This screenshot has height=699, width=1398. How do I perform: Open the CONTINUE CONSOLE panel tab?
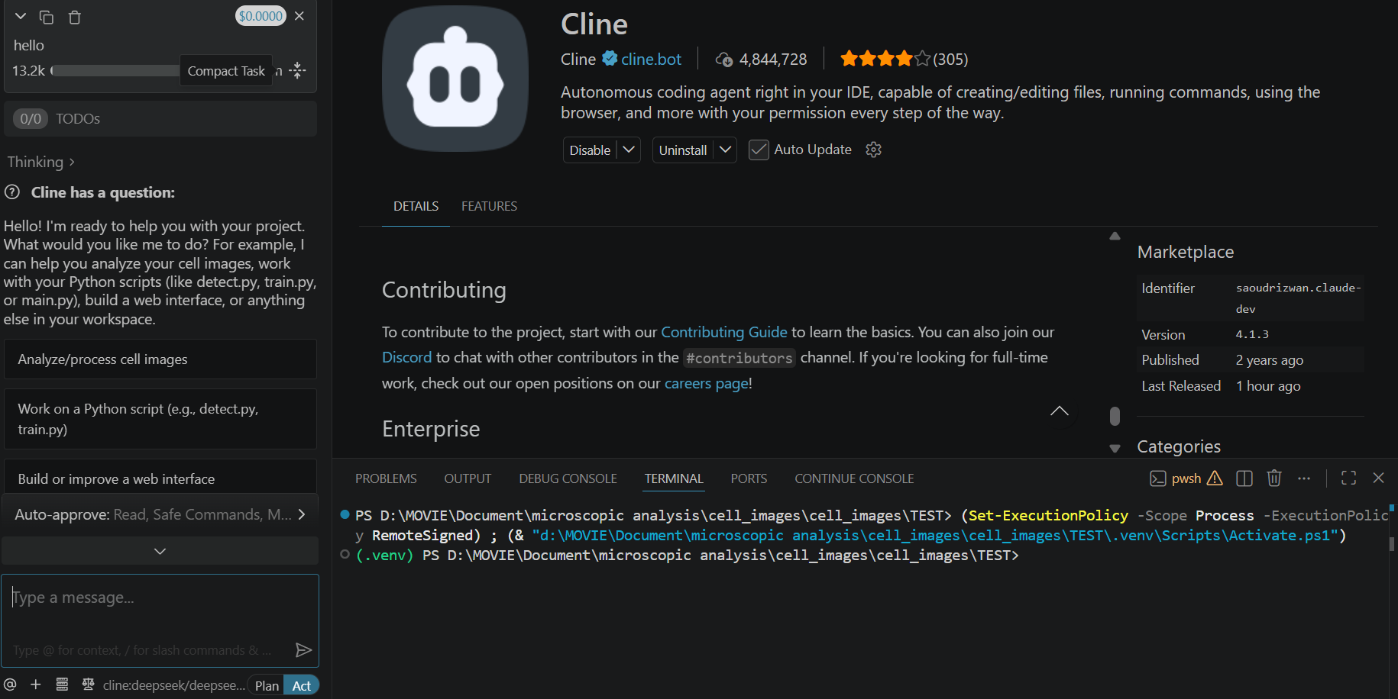coord(854,478)
